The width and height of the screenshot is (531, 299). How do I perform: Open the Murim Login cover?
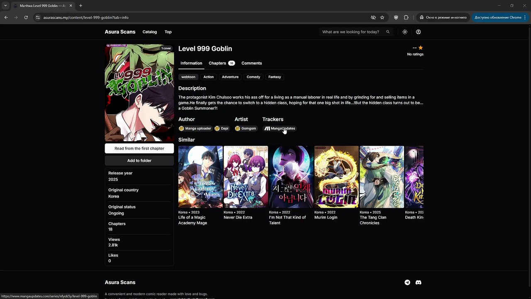coord(336,176)
